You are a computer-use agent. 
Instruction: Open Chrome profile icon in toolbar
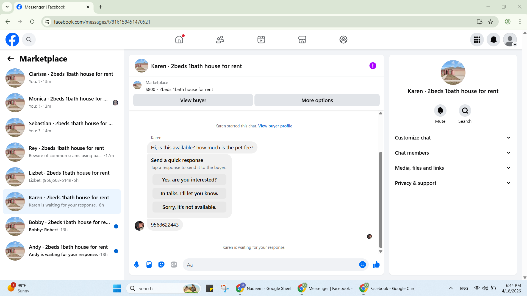pyautogui.click(x=507, y=22)
